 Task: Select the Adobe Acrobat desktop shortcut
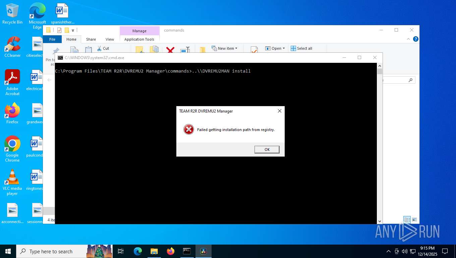[12, 83]
